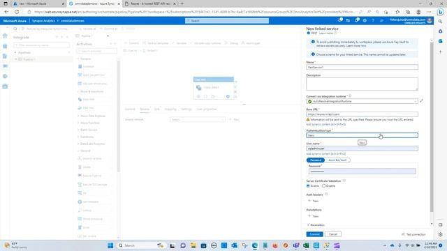Open the Manage hub toolbox icon

[x=5, y=86]
